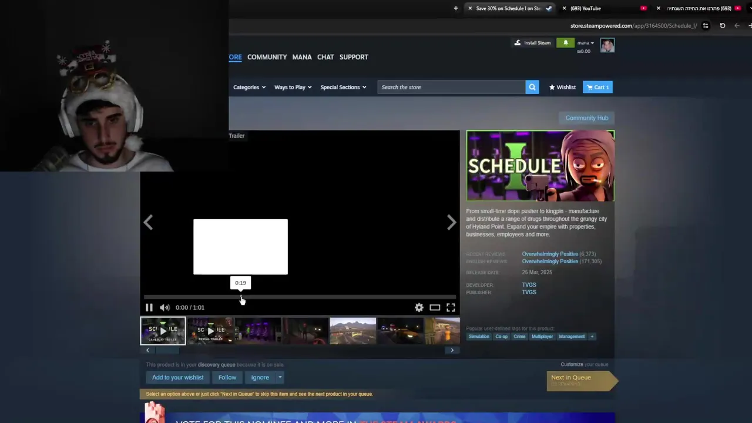Image resolution: width=752 pixels, height=423 pixels.
Task: Select the Co-op tag
Action: [501, 337]
